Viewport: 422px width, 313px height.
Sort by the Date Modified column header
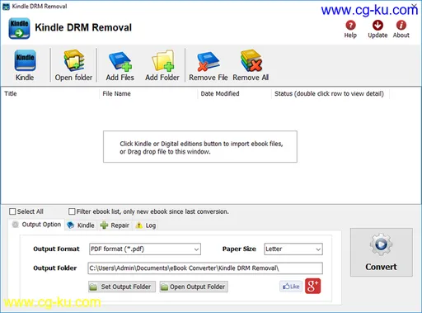(234, 93)
